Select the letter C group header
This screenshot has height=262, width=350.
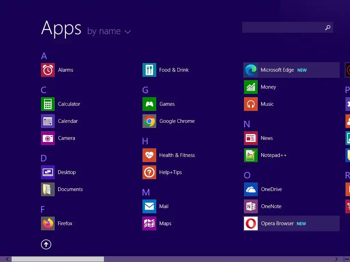(43, 90)
